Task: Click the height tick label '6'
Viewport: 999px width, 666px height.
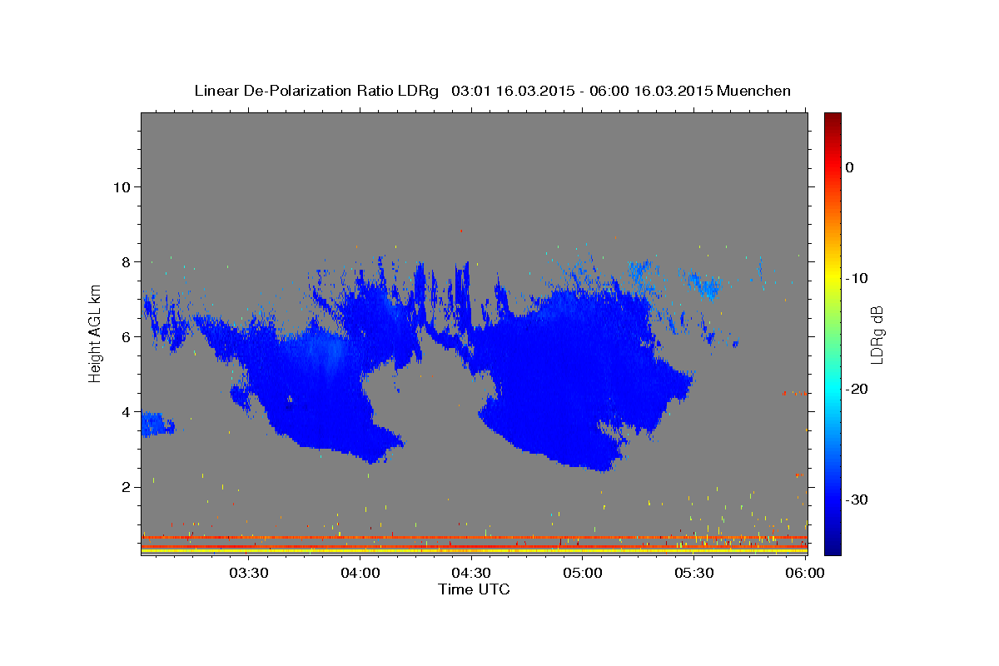Action: 125,336
